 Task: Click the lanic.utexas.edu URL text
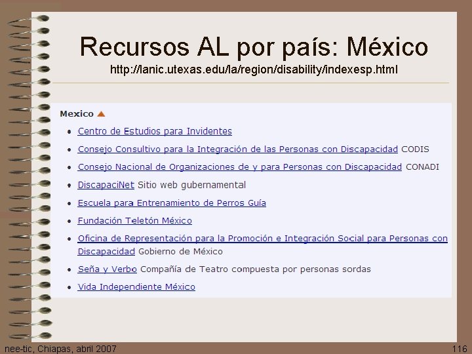click(254, 69)
